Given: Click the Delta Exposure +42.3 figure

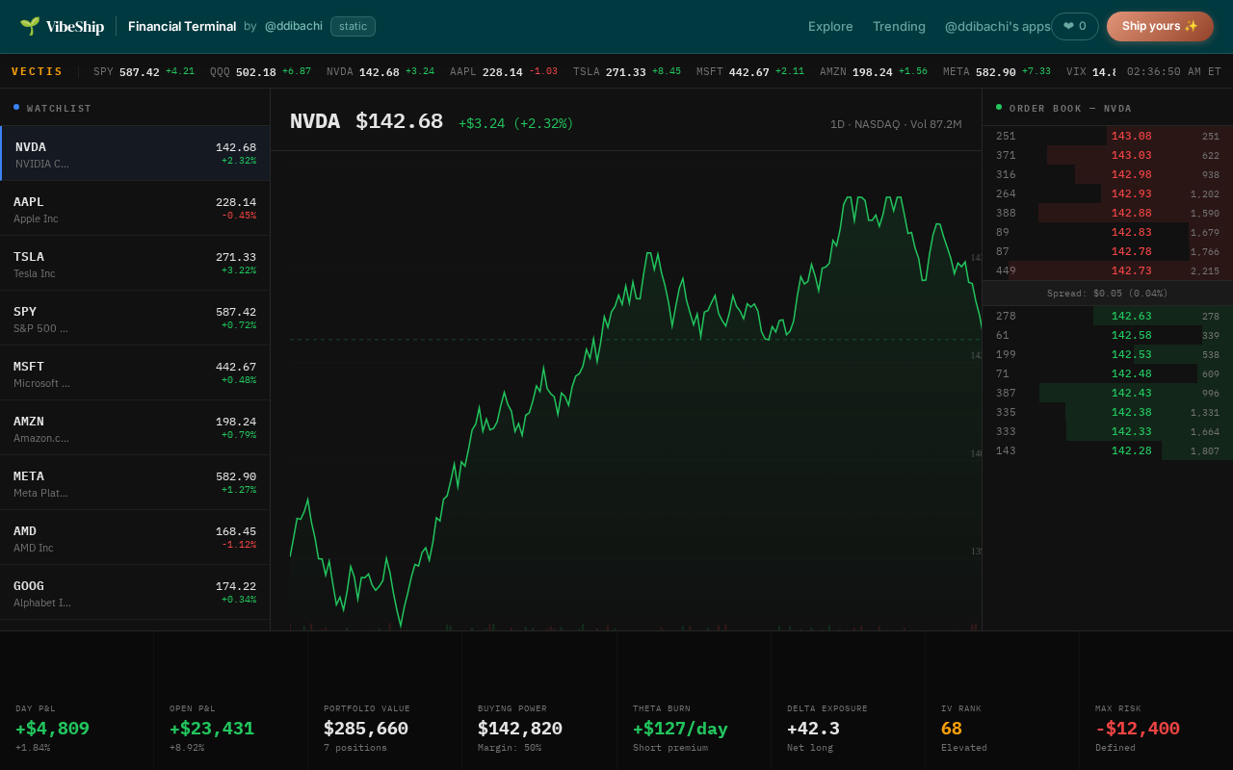Looking at the screenshot, I should click(813, 729).
